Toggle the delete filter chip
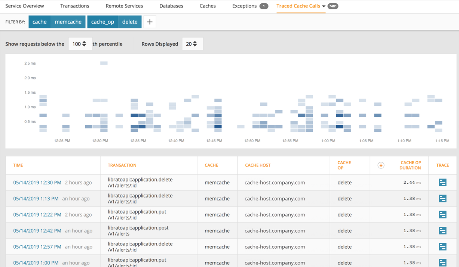The image size is (459, 267). pyautogui.click(x=129, y=22)
